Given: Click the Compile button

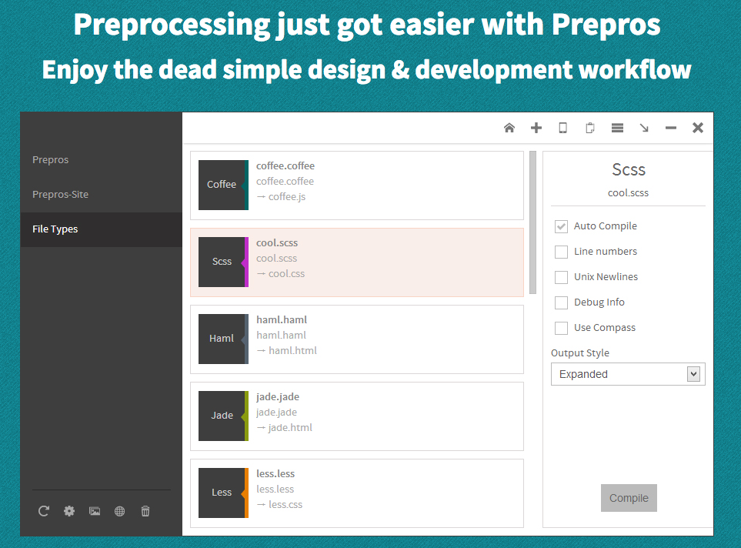Looking at the screenshot, I should (x=629, y=498).
